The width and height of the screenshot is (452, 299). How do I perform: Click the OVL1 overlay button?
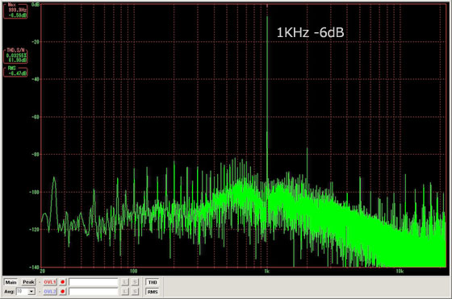pos(49,282)
